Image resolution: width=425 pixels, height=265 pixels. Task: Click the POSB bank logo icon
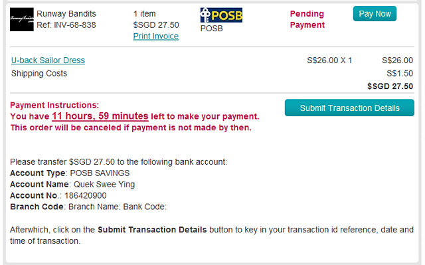click(221, 15)
